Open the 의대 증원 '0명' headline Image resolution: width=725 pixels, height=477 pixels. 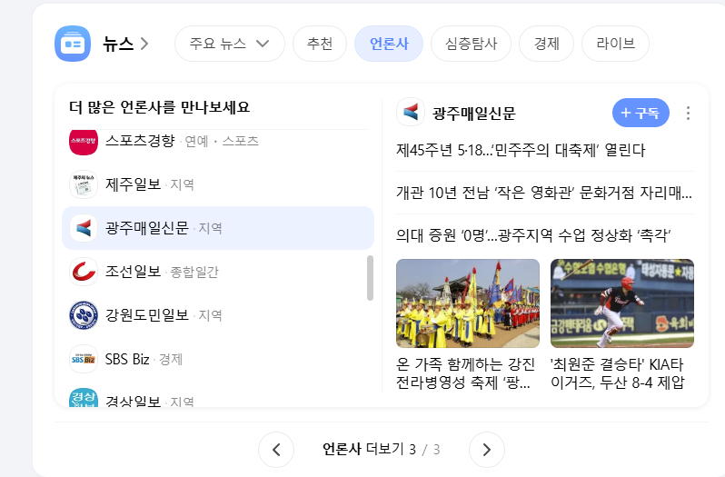pos(533,235)
